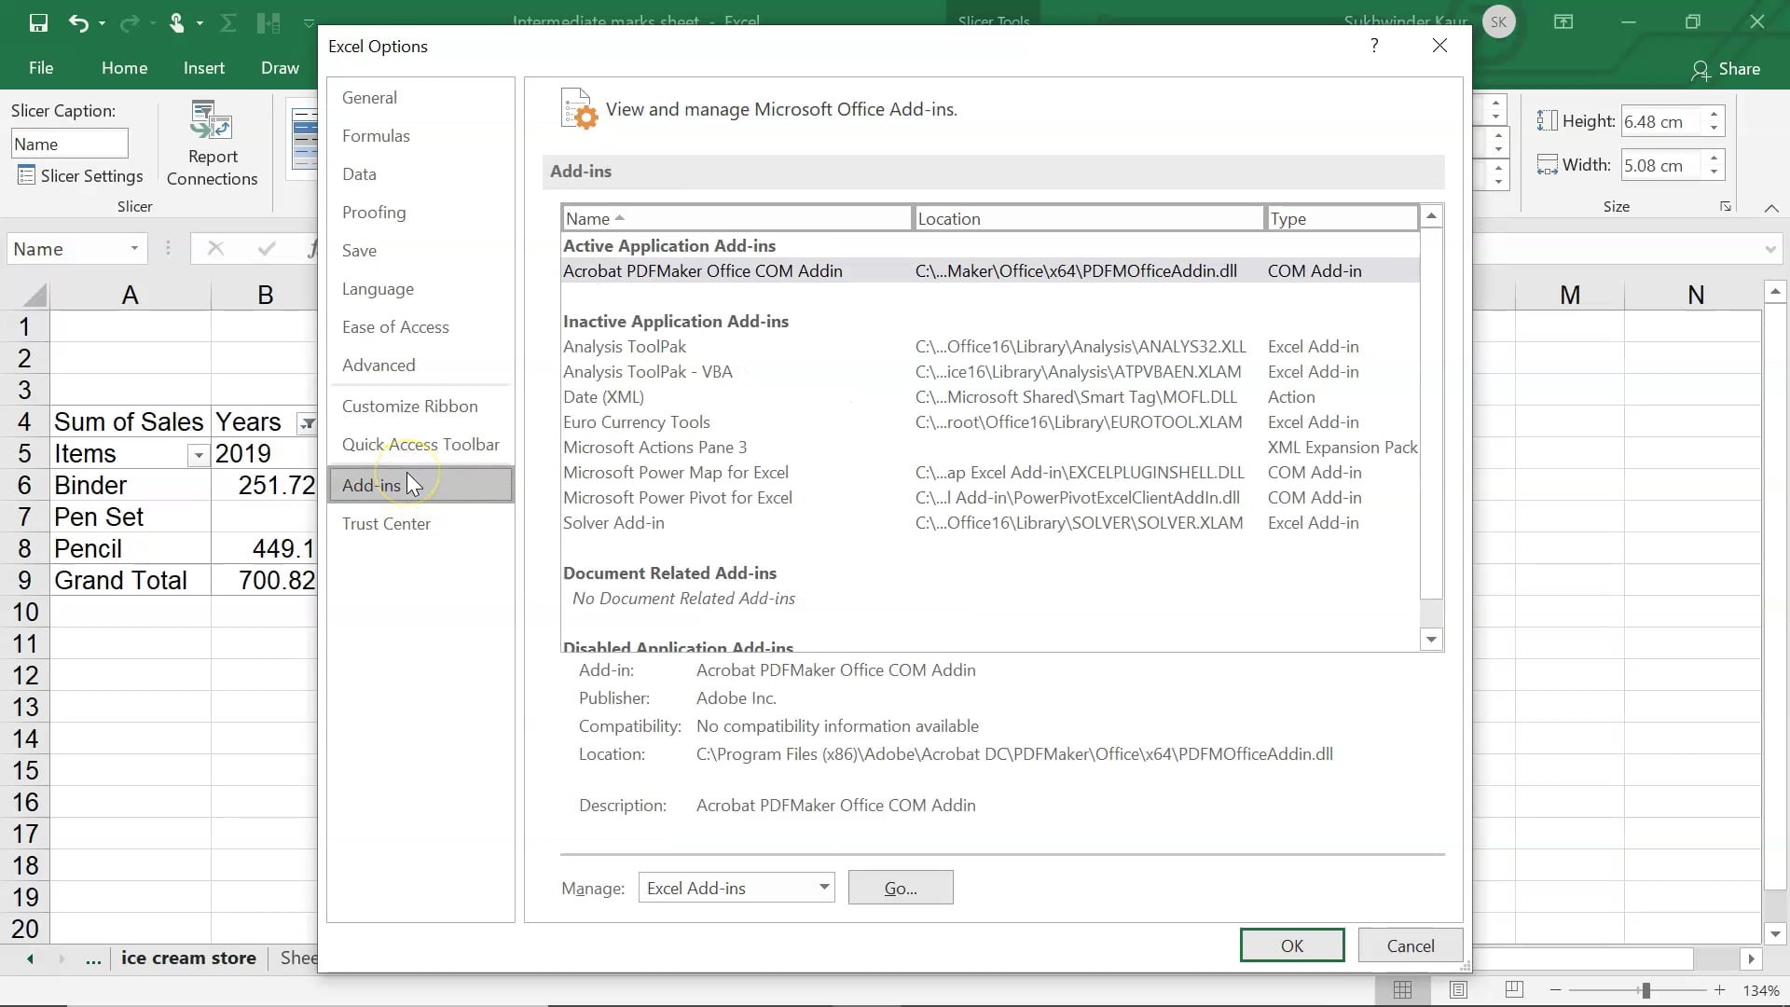Click the AutoSum sigma icon
Image resolution: width=1790 pixels, height=1007 pixels.
click(x=227, y=22)
